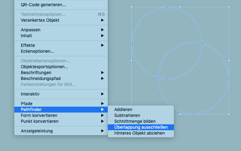Open Punkt konvertieren submenu
This screenshot has width=241, height=151.
tap(61, 121)
